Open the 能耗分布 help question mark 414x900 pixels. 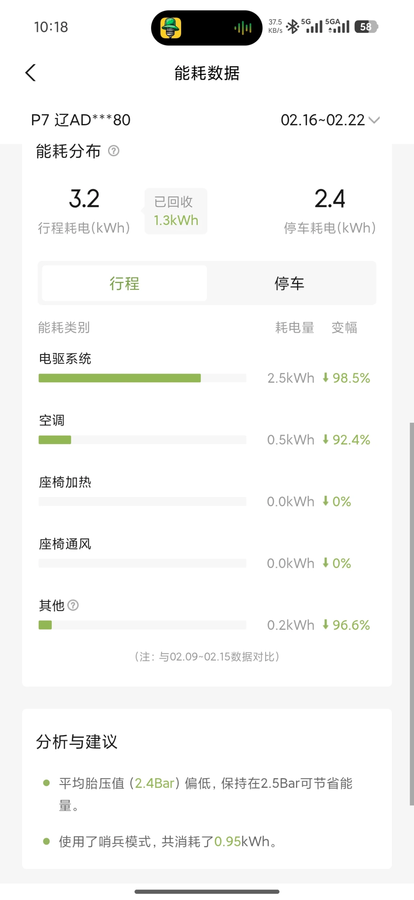114,151
